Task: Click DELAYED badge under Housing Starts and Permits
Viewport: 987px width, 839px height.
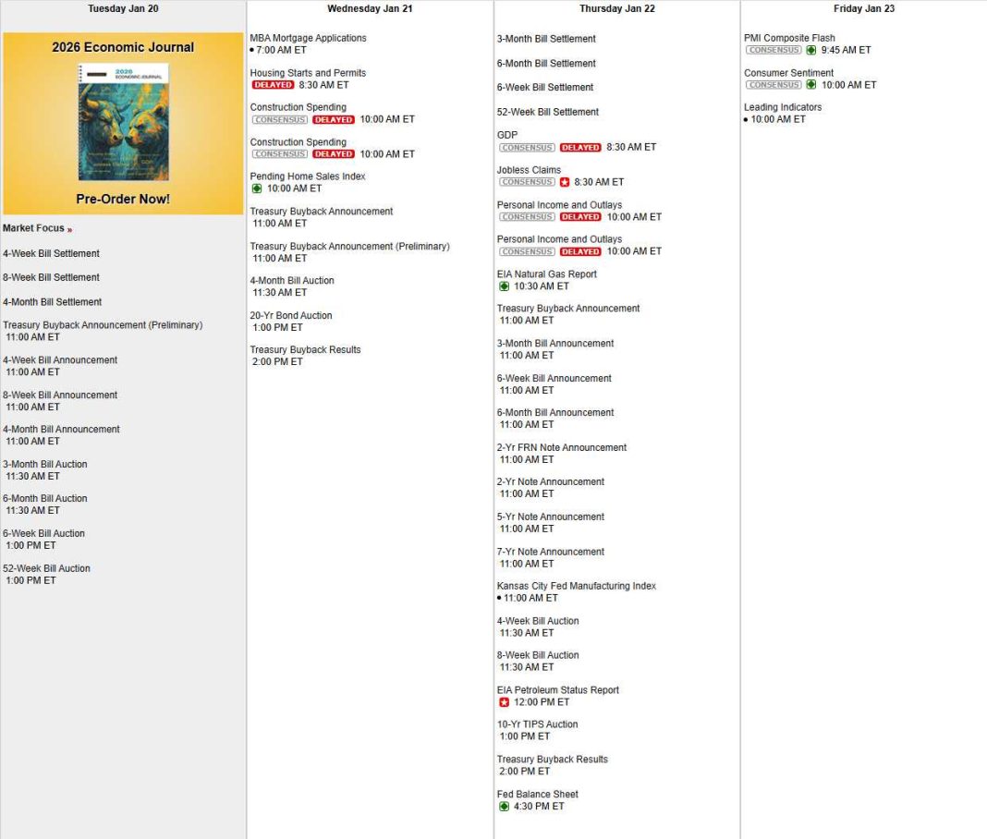Action: click(x=272, y=85)
